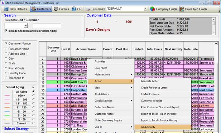Viewport: 221px width, 133px height.
Task: Select Print Customer Statement Report
Action: (160, 107)
